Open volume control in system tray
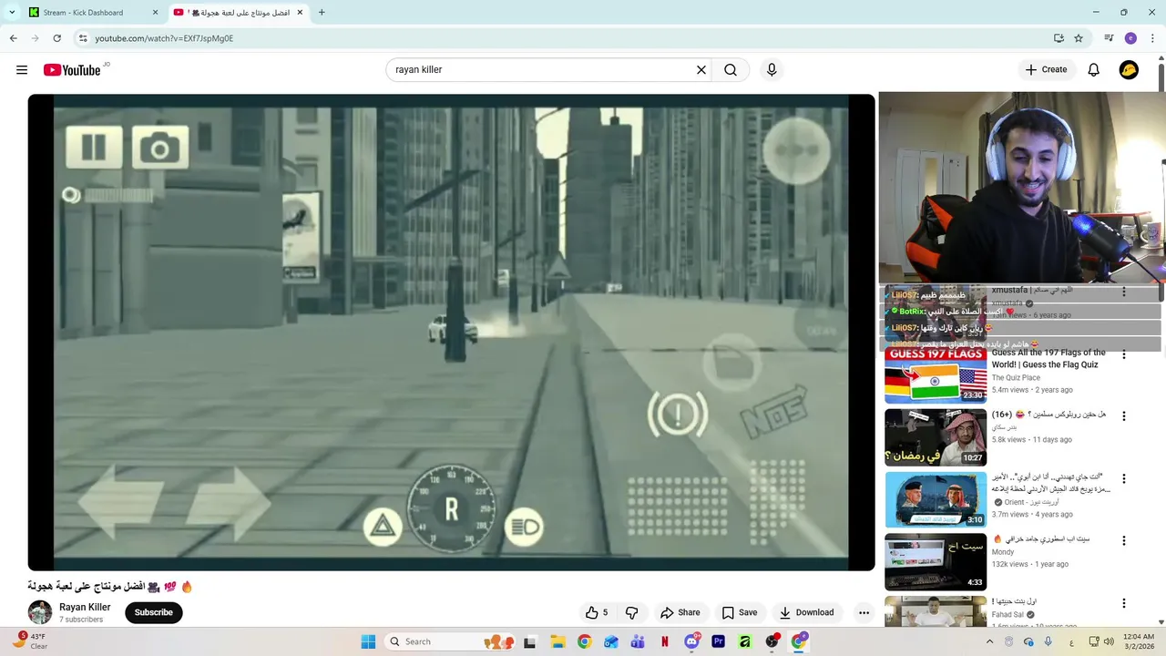Image resolution: width=1166 pixels, height=656 pixels. click(1109, 641)
